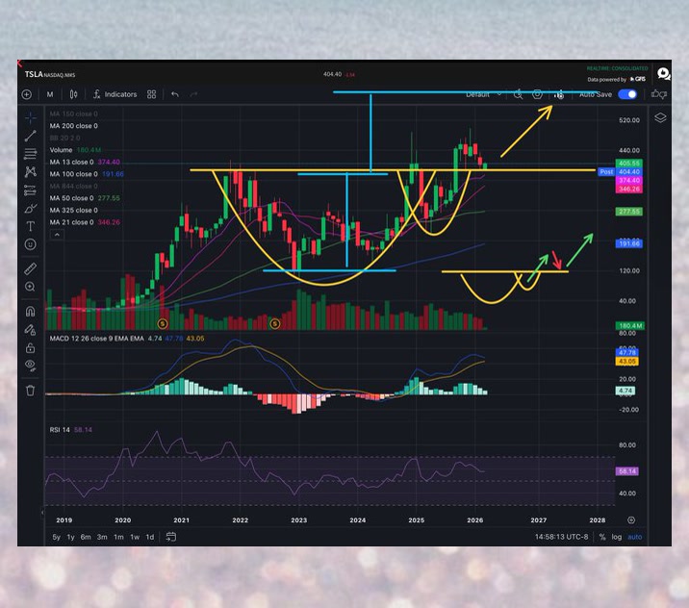
Task: Open the chart search magnifier icon
Action: point(518,94)
